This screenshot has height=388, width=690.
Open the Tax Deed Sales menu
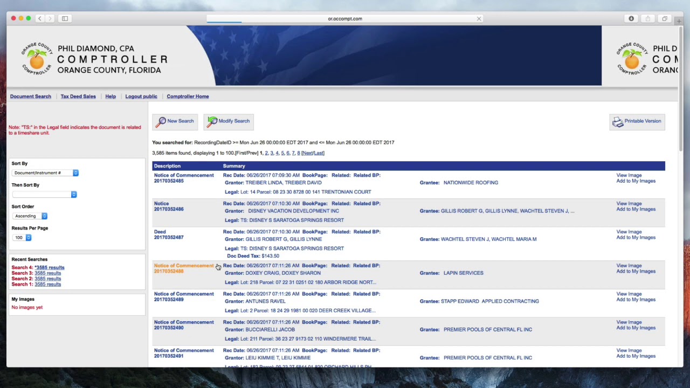[x=78, y=96]
